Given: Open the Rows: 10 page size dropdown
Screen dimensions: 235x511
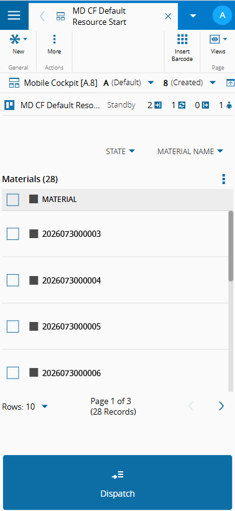Looking at the screenshot, I should pyautogui.click(x=25, y=407).
